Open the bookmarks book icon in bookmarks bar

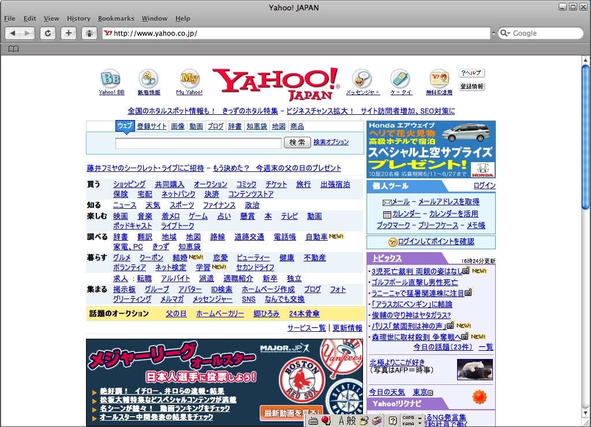coord(14,49)
